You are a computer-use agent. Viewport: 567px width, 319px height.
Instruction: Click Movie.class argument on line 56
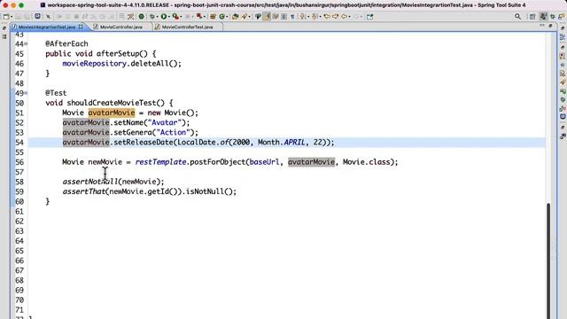click(x=366, y=162)
